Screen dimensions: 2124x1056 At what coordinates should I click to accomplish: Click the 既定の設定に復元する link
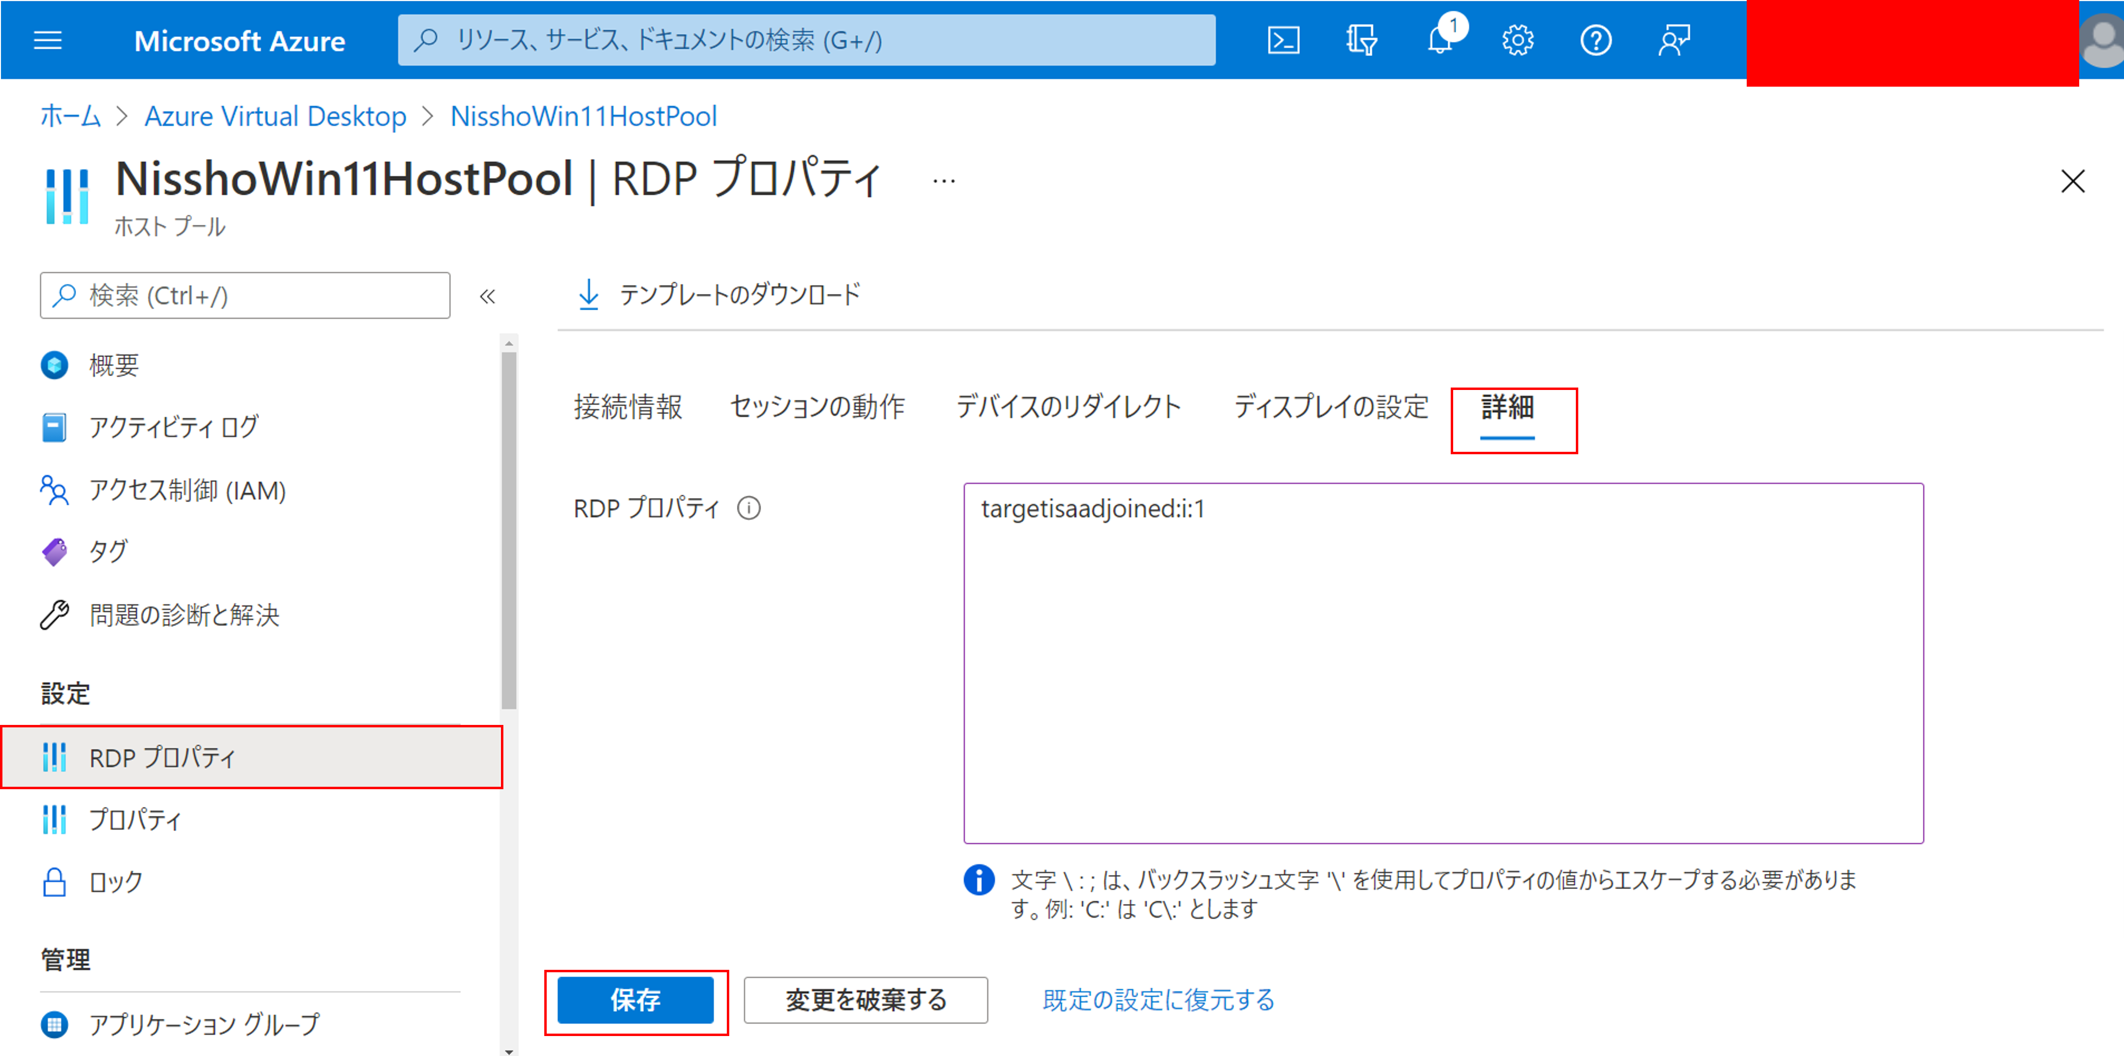click(1159, 1000)
